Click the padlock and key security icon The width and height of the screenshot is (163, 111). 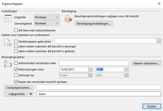click(68, 19)
